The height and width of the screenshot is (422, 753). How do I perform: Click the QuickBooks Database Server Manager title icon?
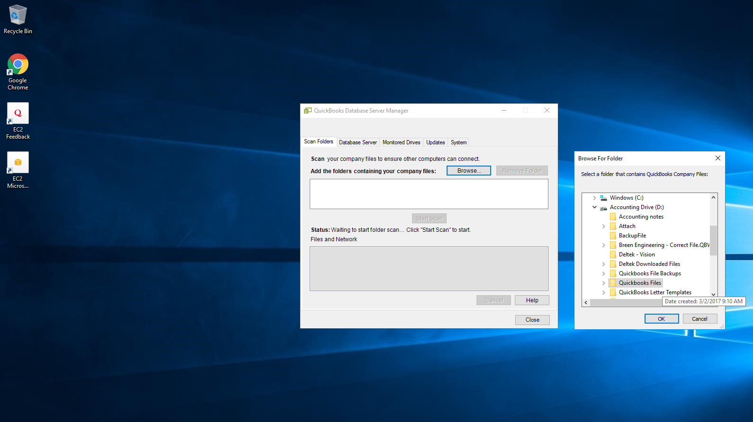(x=308, y=111)
